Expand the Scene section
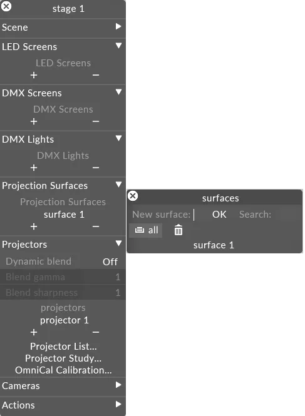Image resolution: width=305 pixels, height=416 pixels. (118, 26)
